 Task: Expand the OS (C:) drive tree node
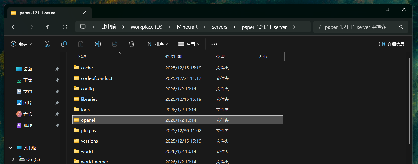[13, 159]
